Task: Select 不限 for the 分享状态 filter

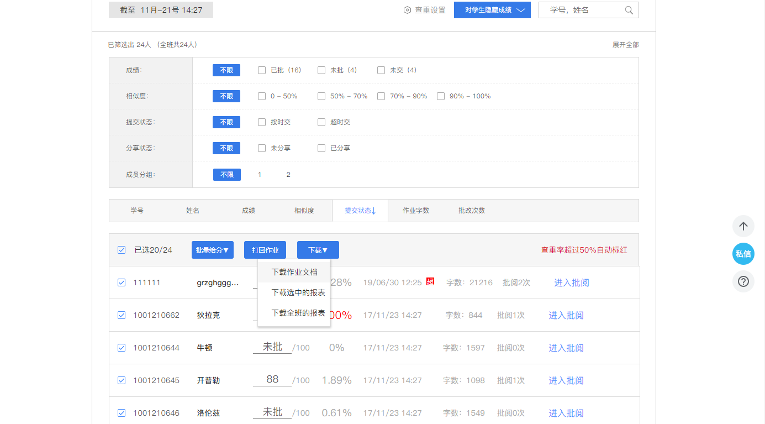Action: click(x=226, y=148)
